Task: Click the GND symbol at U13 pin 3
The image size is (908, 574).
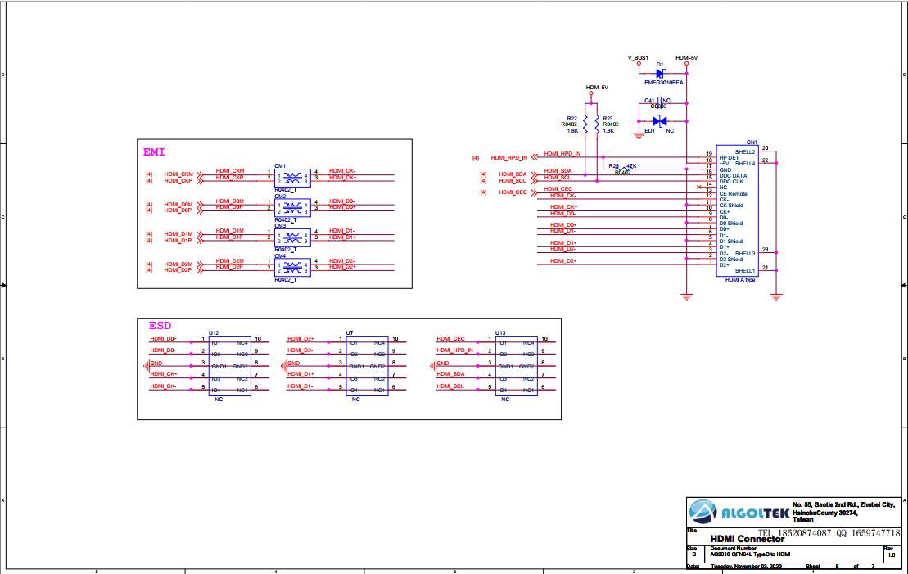Action: [432, 366]
